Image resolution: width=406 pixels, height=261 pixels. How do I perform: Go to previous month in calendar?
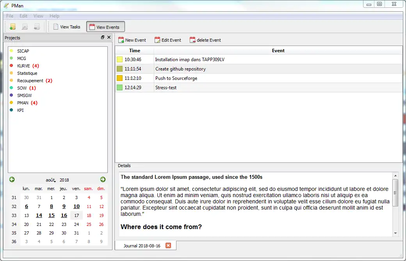click(x=12, y=179)
